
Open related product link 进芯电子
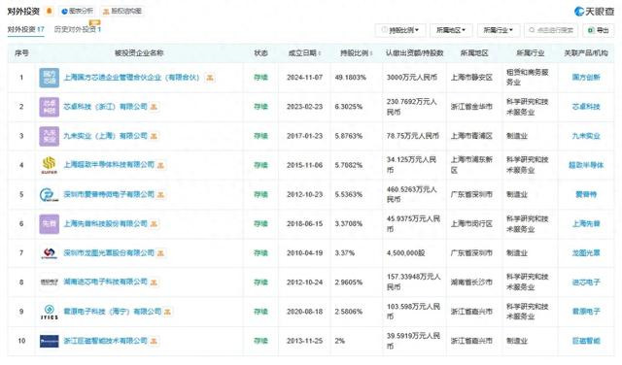[x=586, y=282]
